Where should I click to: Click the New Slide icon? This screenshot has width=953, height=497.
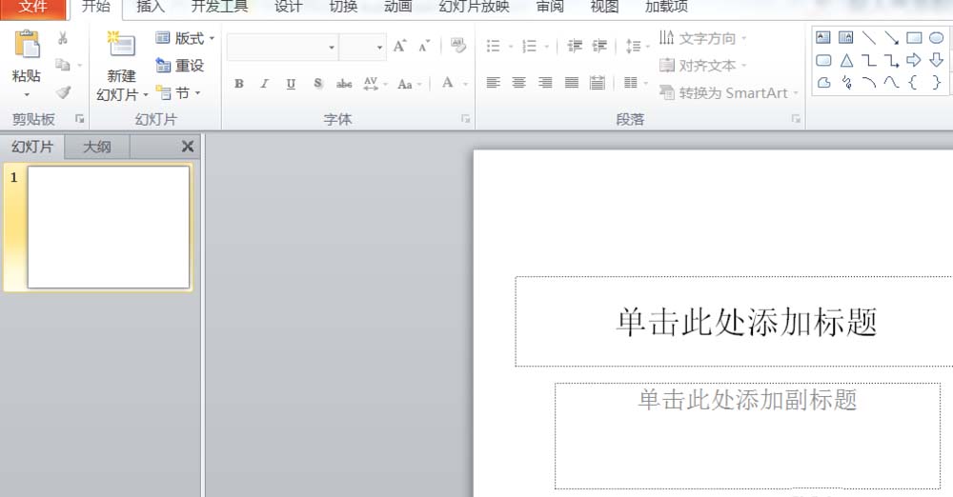pyautogui.click(x=121, y=46)
